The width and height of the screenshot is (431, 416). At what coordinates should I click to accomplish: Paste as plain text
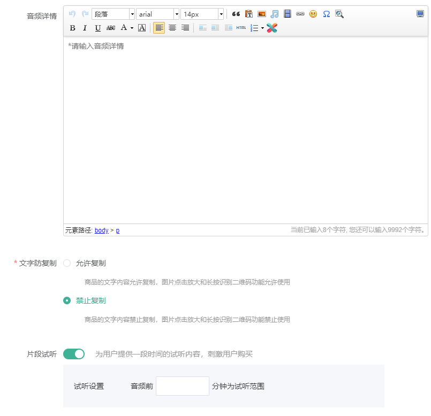(x=249, y=14)
